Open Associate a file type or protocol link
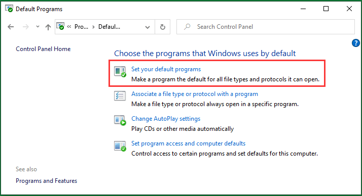Screen dimensions: 362x196 [195, 94]
